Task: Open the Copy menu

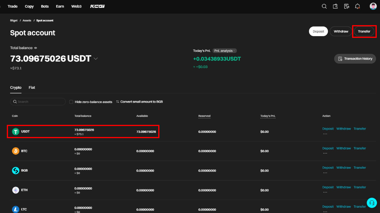Action: (x=29, y=6)
